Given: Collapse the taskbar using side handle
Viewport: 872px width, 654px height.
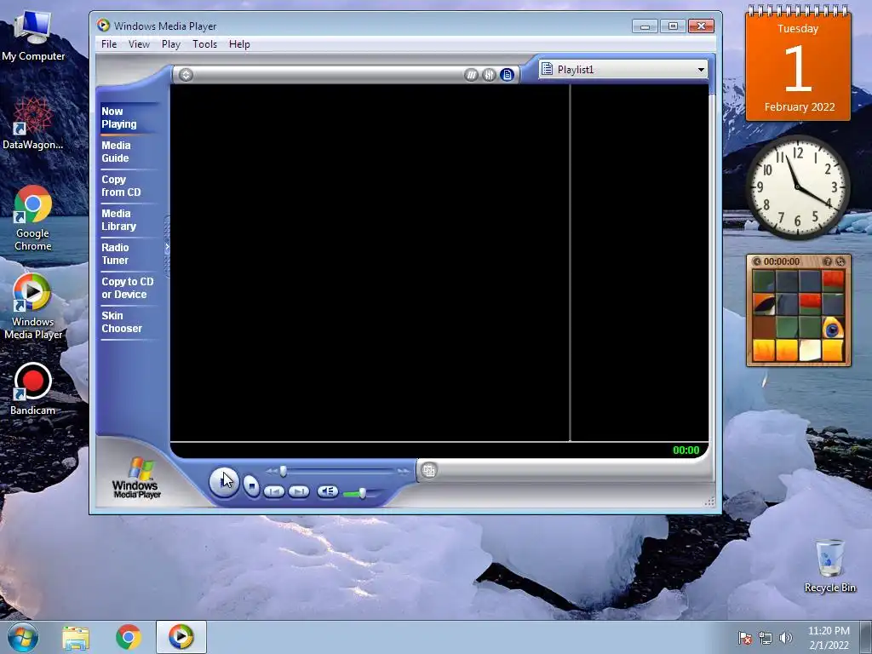Looking at the screenshot, I should tap(166, 247).
